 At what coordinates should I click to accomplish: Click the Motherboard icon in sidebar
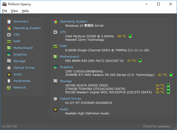point(9,48)
